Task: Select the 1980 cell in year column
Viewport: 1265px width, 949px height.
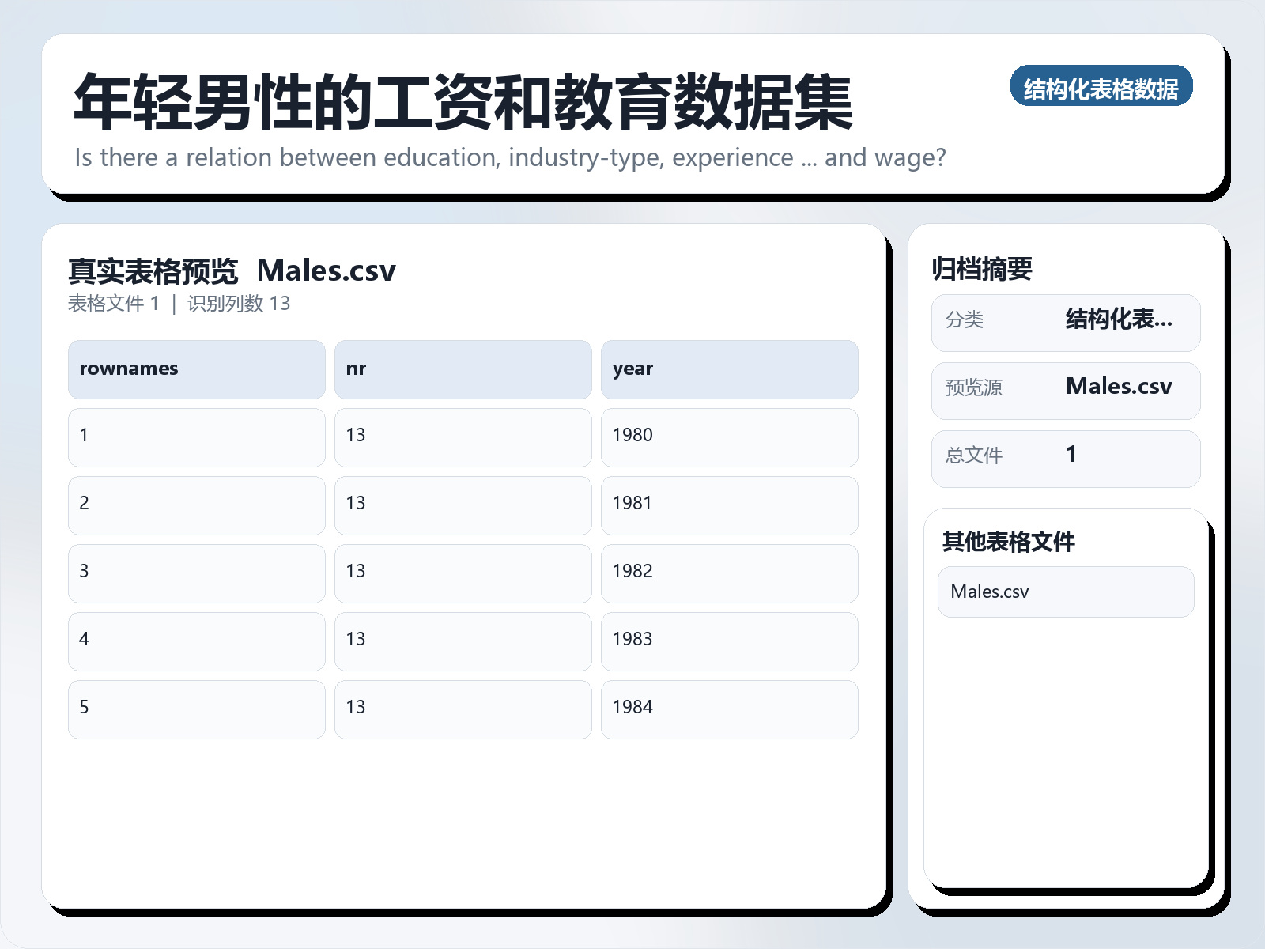Action: point(730,437)
